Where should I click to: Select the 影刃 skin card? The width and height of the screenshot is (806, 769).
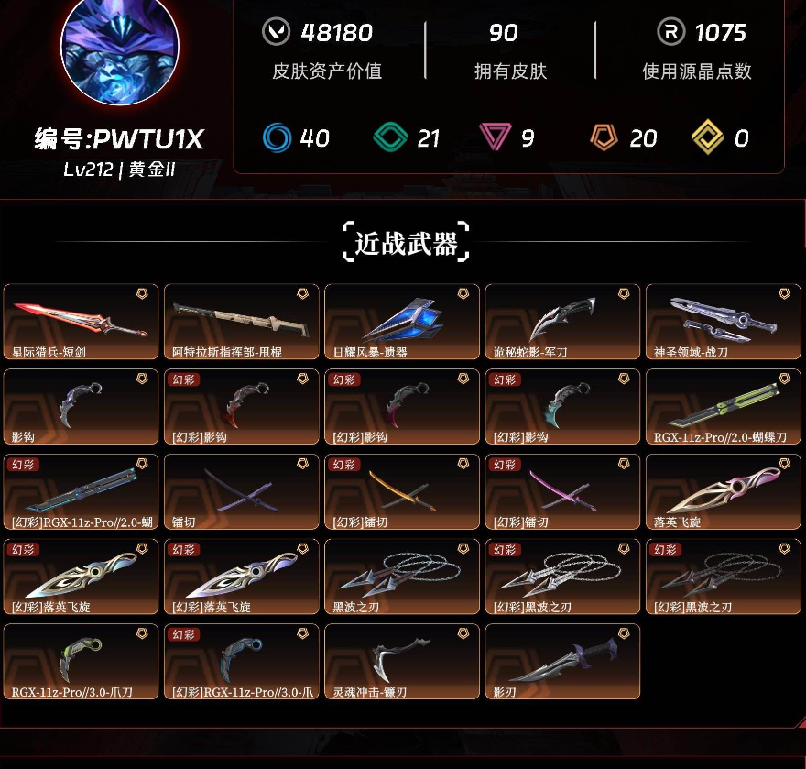coord(562,662)
